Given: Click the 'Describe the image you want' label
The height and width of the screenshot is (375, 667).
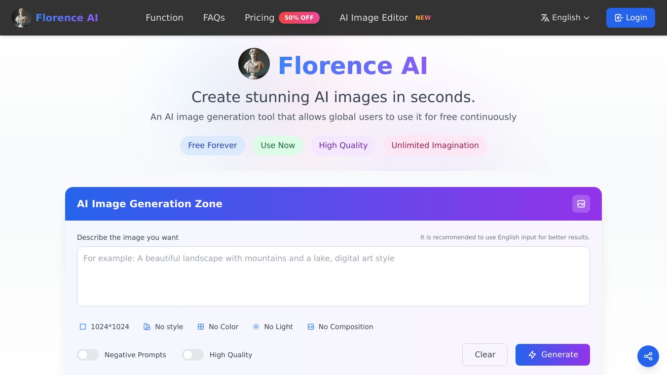Looking at the screenshot, I should point(128,237).
